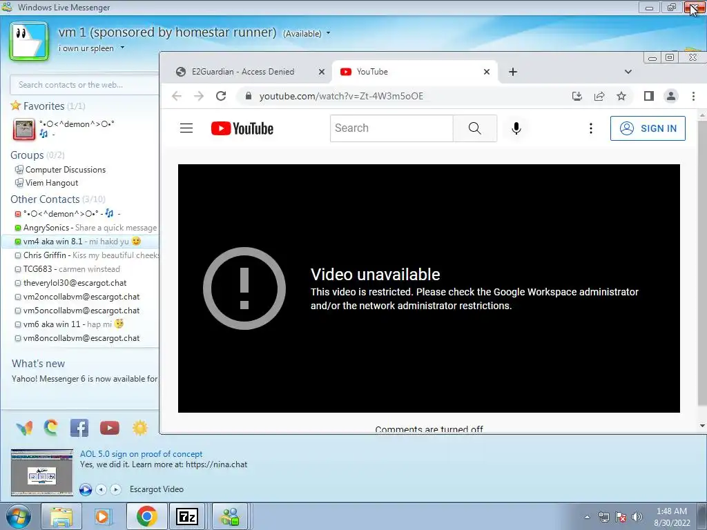The image size is (707, 530).
Task: Select contact vm4 aka win 8.1
Action: 80,242
